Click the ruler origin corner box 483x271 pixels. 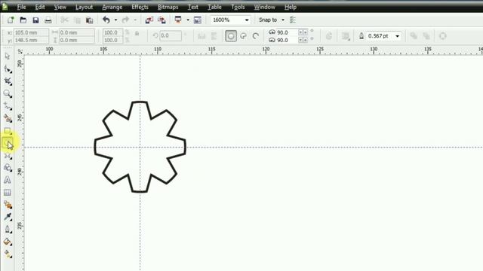pos(20,51)
